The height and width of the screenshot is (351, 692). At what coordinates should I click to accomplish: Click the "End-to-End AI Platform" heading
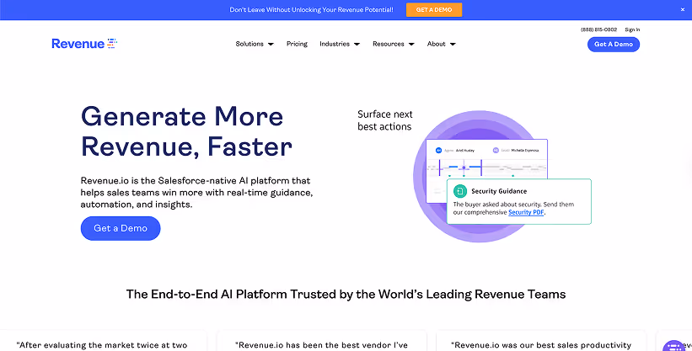(x=346, y=294)
